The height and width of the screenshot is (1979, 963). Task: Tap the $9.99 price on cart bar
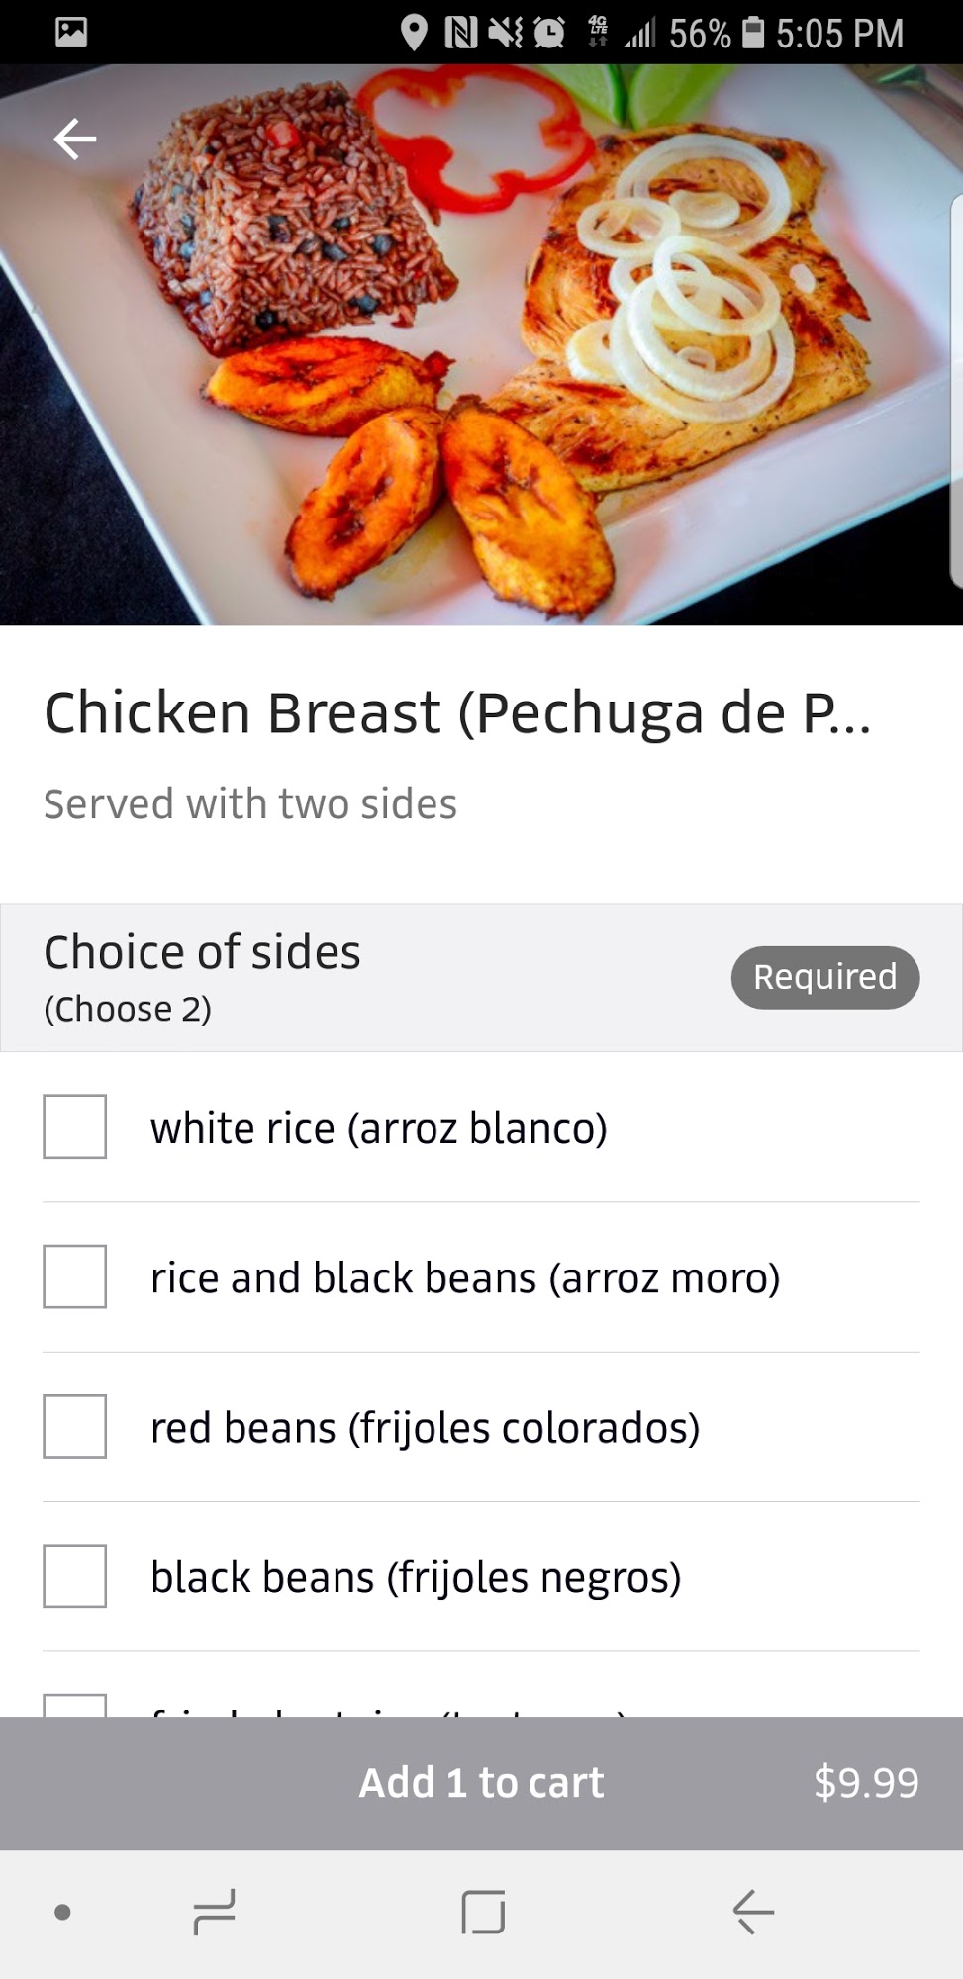point(866,1782)
